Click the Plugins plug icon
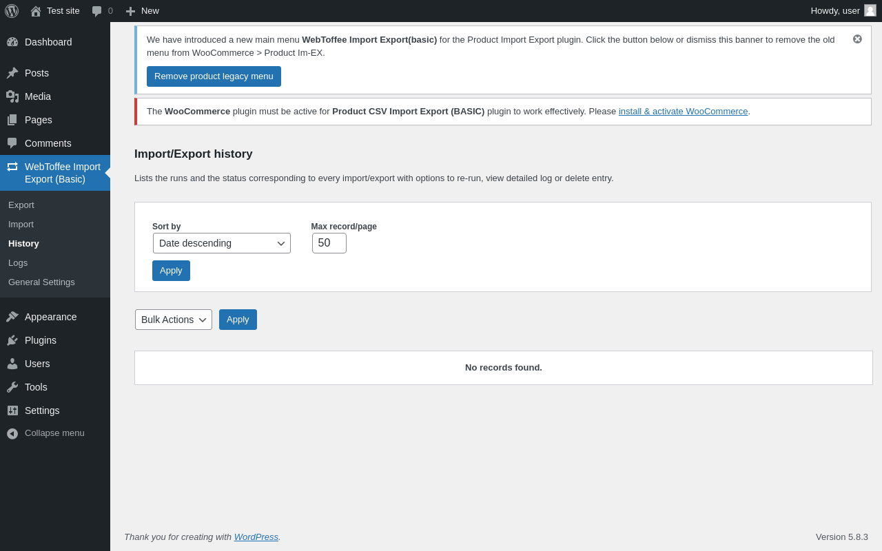This screenshot has width=882, height=551. pos(12,340)
